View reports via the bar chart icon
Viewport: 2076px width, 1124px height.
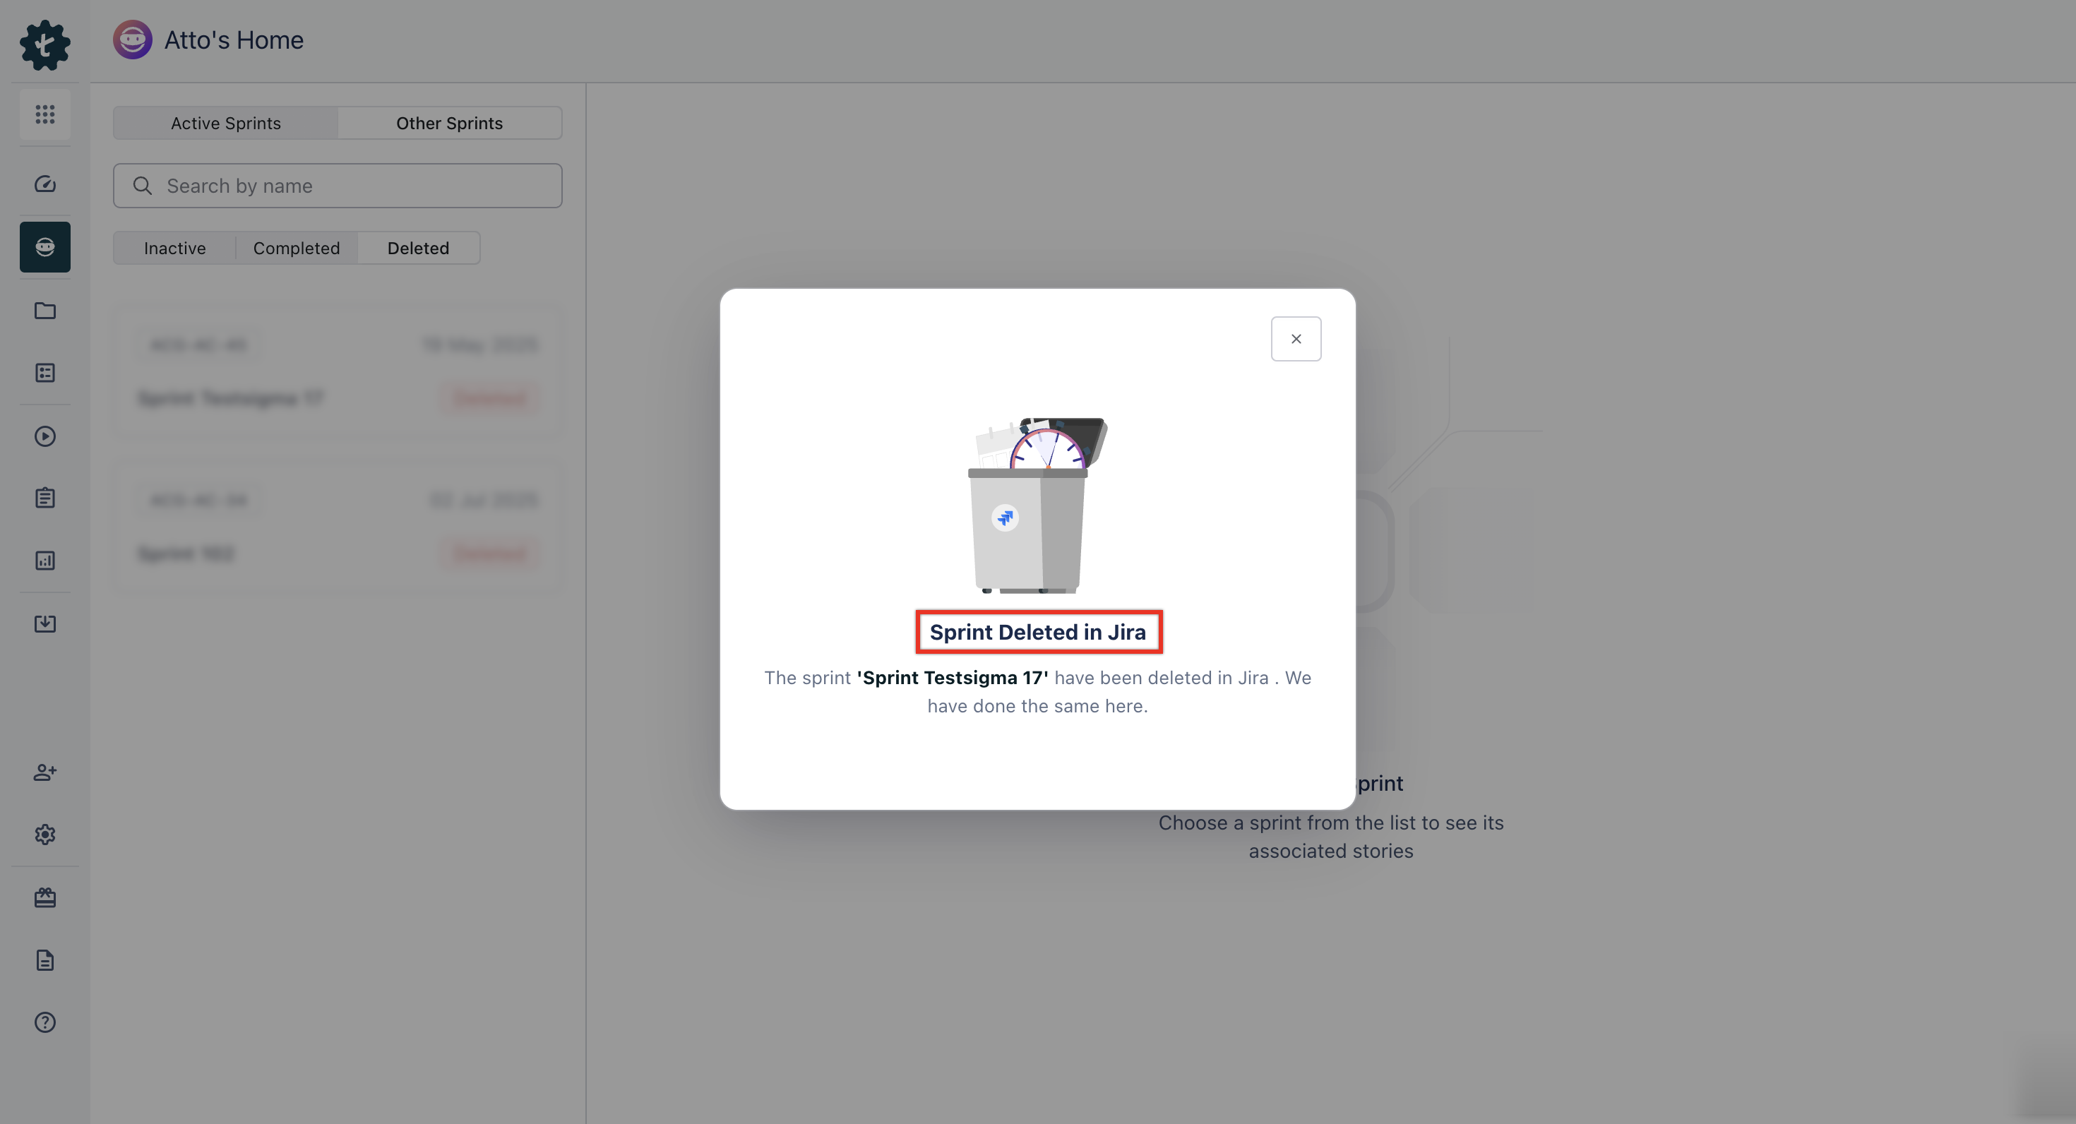click(44, 560)
